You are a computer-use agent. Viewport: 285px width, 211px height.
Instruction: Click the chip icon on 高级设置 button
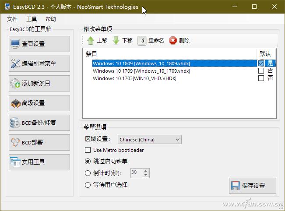(x=15, y=103)
